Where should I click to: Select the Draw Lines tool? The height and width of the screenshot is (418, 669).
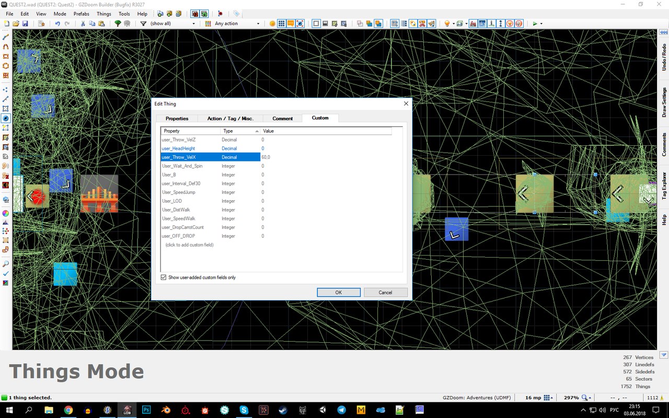point(6,37)
